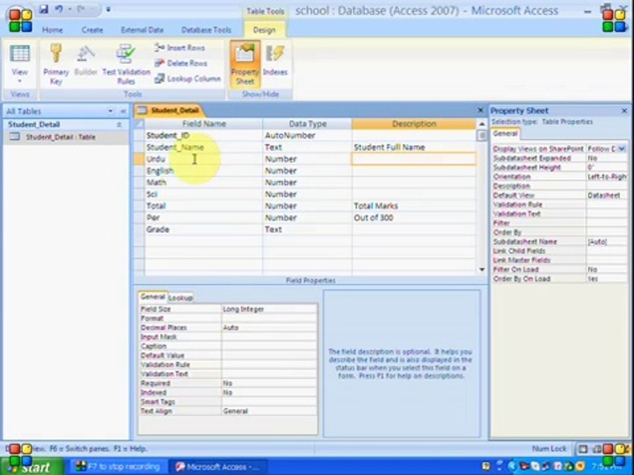
Task: Click the Microsoft Access taskbar button
Action: click(x=219, y=467)
